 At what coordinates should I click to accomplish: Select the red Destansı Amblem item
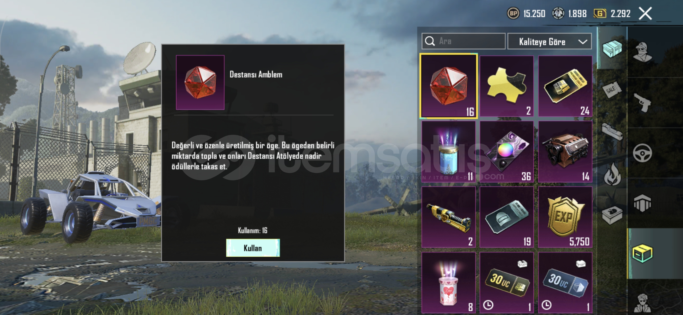point(449,86)
